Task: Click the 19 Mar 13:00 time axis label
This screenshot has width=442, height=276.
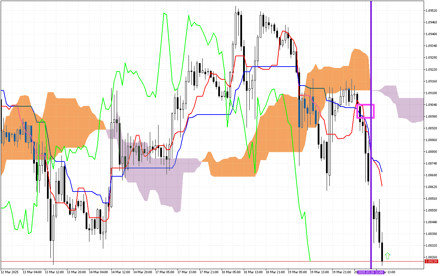Action: point(319,272)
